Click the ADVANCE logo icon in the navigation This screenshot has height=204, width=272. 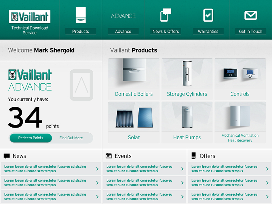pyautogui.click(x=123, y=16)
